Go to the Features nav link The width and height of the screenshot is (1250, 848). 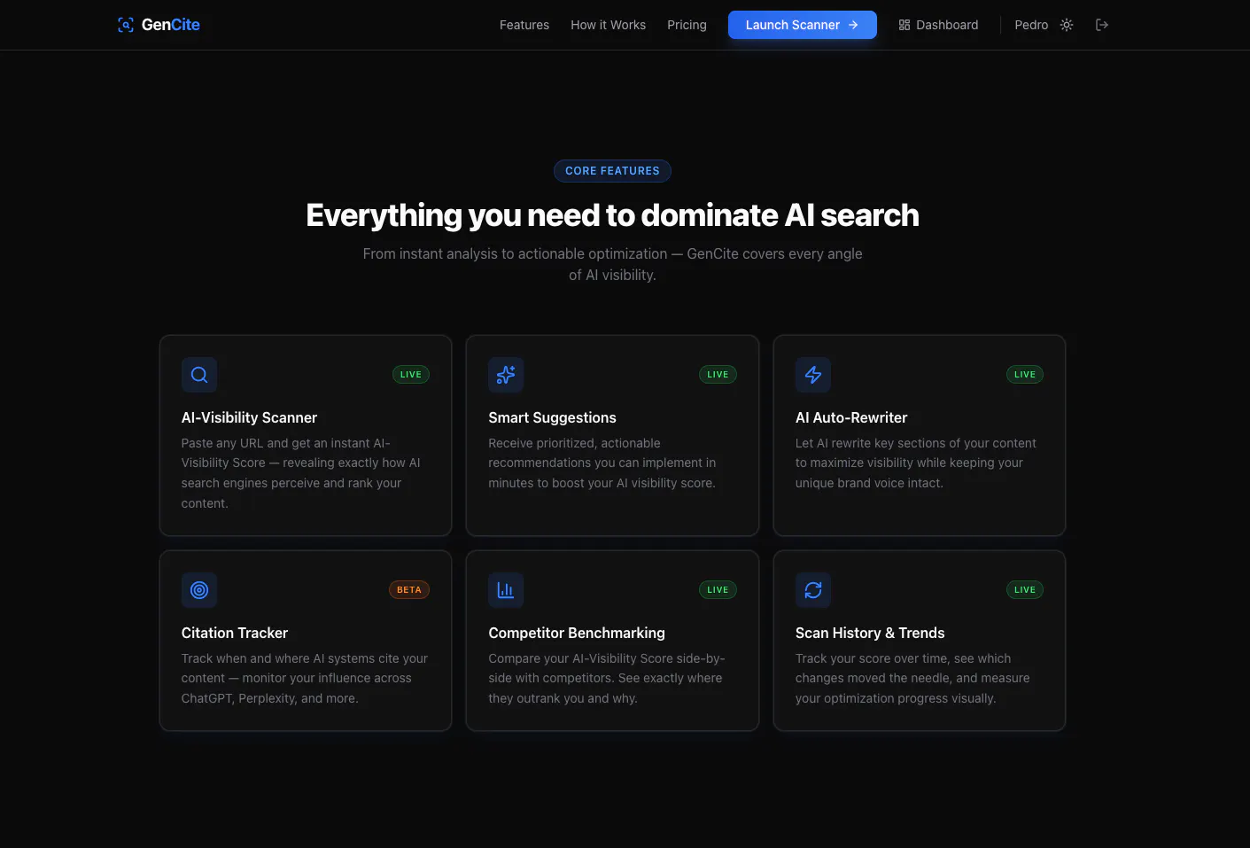(x=524, y=25)
